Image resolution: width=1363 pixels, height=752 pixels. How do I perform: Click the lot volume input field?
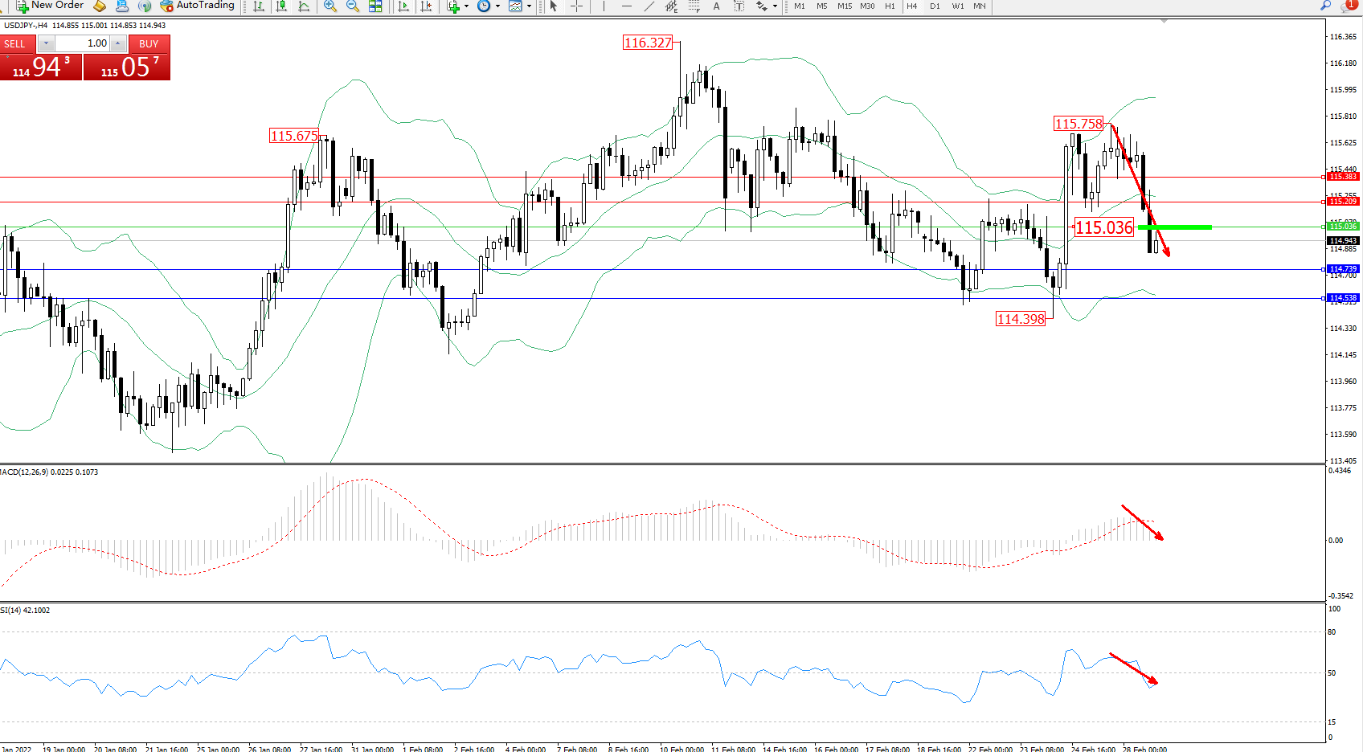click(84, 43)
